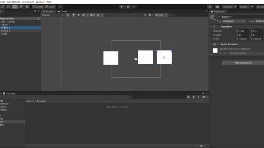Switch to the Scene tab
Image resolution: width=264 pixels, height=148 pixels.
pyautogui.click(x=48, y=12)
